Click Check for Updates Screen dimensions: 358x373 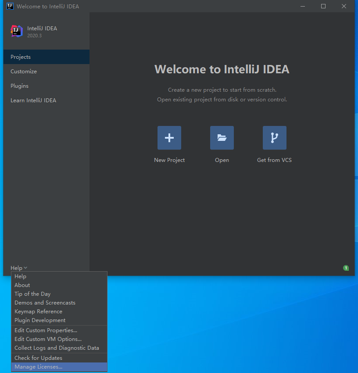click(59, 358)
